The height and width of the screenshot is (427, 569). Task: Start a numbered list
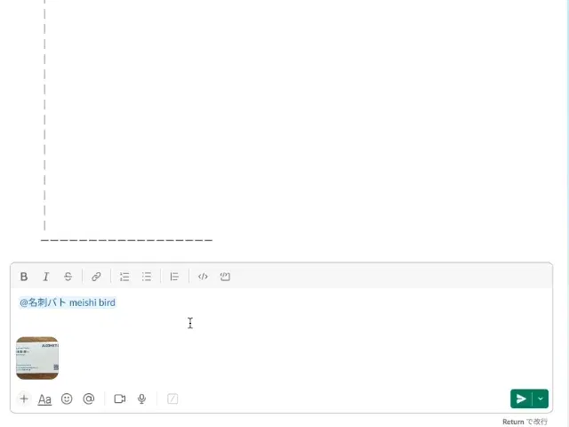coord(124,277)
